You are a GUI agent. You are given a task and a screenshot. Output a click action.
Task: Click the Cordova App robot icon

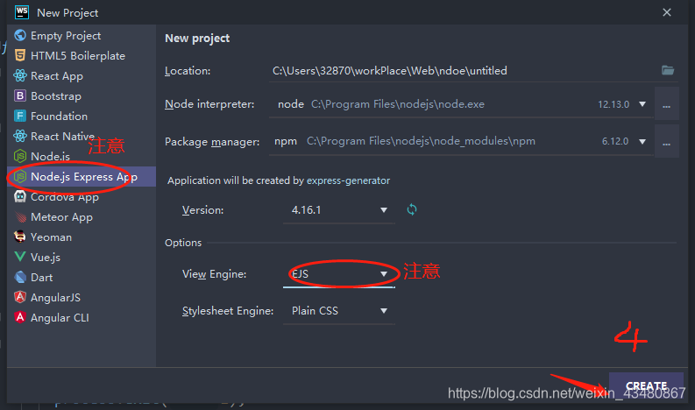[20, 196]
